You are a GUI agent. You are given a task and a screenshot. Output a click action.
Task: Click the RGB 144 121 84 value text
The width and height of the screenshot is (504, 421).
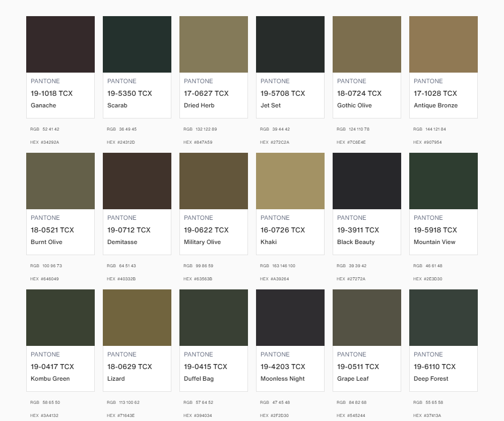[x=429, y=129]
